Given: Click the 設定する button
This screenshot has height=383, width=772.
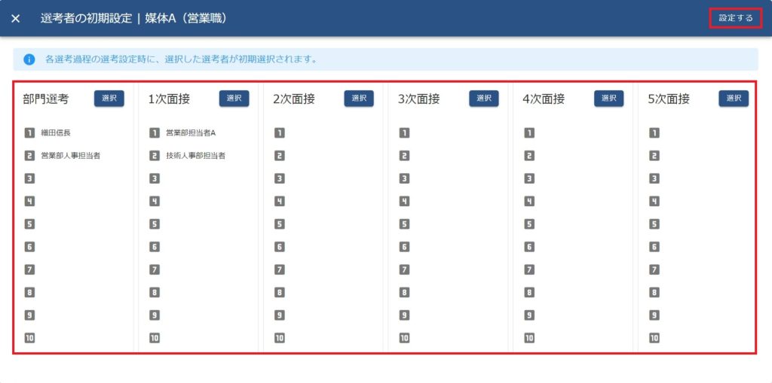Looking at the screenshot, I should [736, 18].
